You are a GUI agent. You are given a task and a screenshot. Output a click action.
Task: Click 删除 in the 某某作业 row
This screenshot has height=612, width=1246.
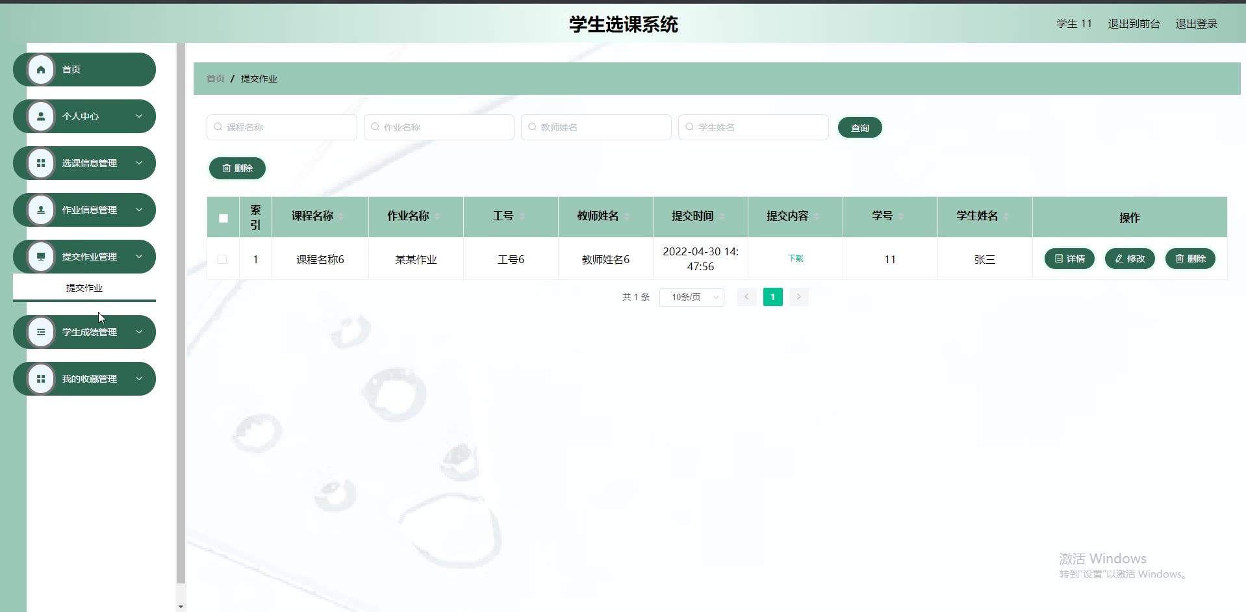[1190, 259]
